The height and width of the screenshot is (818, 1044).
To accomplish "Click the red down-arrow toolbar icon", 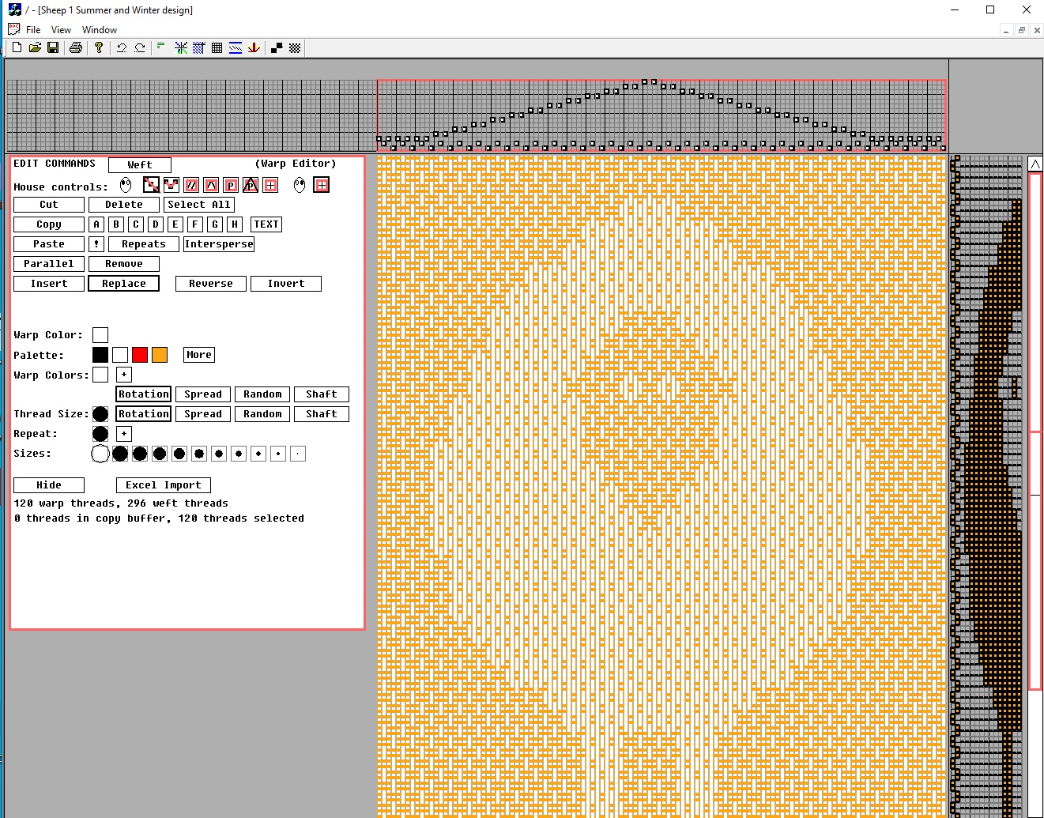I will pos(254,48).
